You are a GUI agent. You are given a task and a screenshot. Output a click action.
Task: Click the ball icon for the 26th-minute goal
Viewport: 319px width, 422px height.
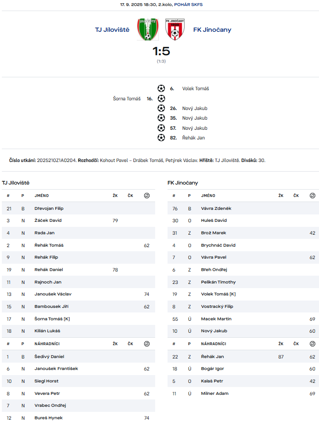pyautogui.click(x=161, y=108)
